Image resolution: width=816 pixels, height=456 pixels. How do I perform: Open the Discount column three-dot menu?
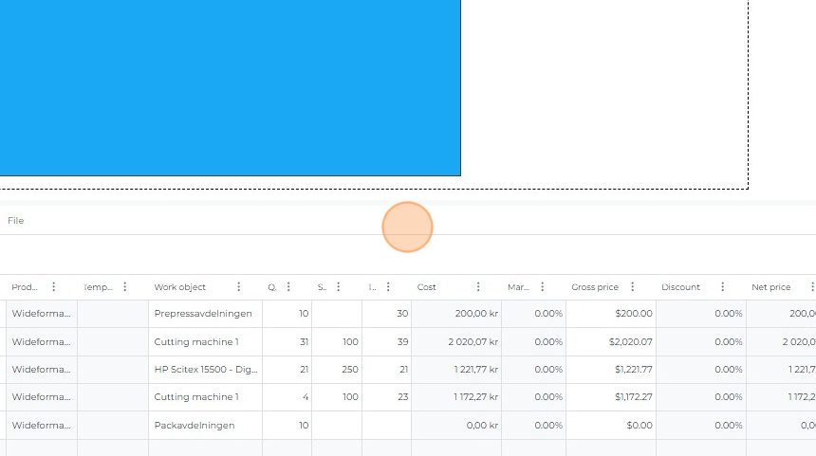point(723,287)
